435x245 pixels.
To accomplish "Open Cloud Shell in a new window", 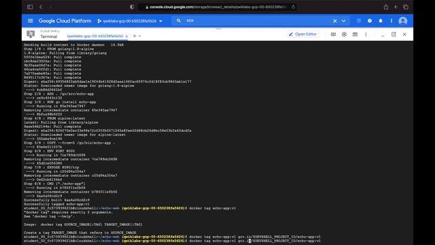I will coord(394,35).
